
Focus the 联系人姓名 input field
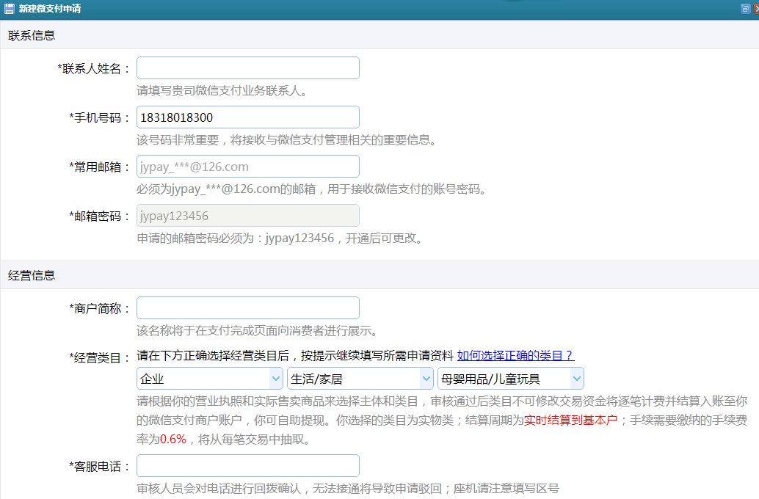(x=248, y=68)
